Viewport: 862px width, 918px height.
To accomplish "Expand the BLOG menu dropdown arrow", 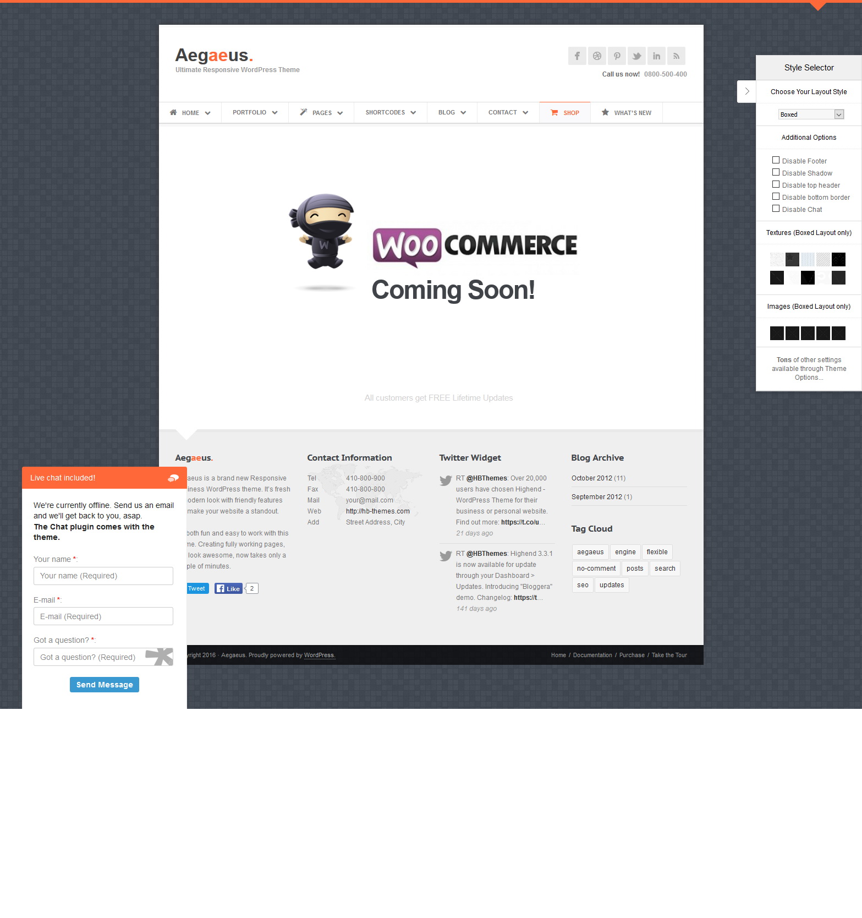I will point(463,113).
